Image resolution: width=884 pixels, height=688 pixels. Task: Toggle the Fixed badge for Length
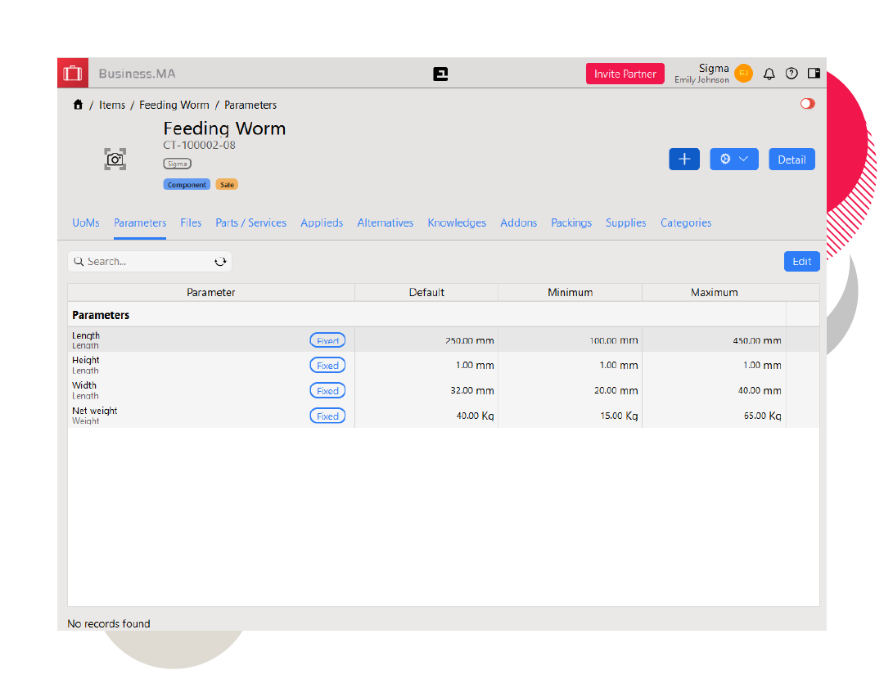(327, 340)
